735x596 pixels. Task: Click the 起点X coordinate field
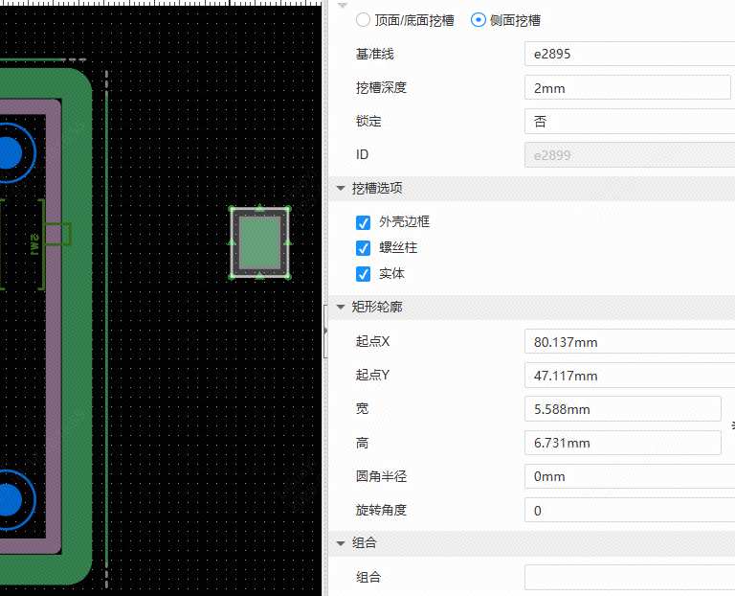pos(629,342)
